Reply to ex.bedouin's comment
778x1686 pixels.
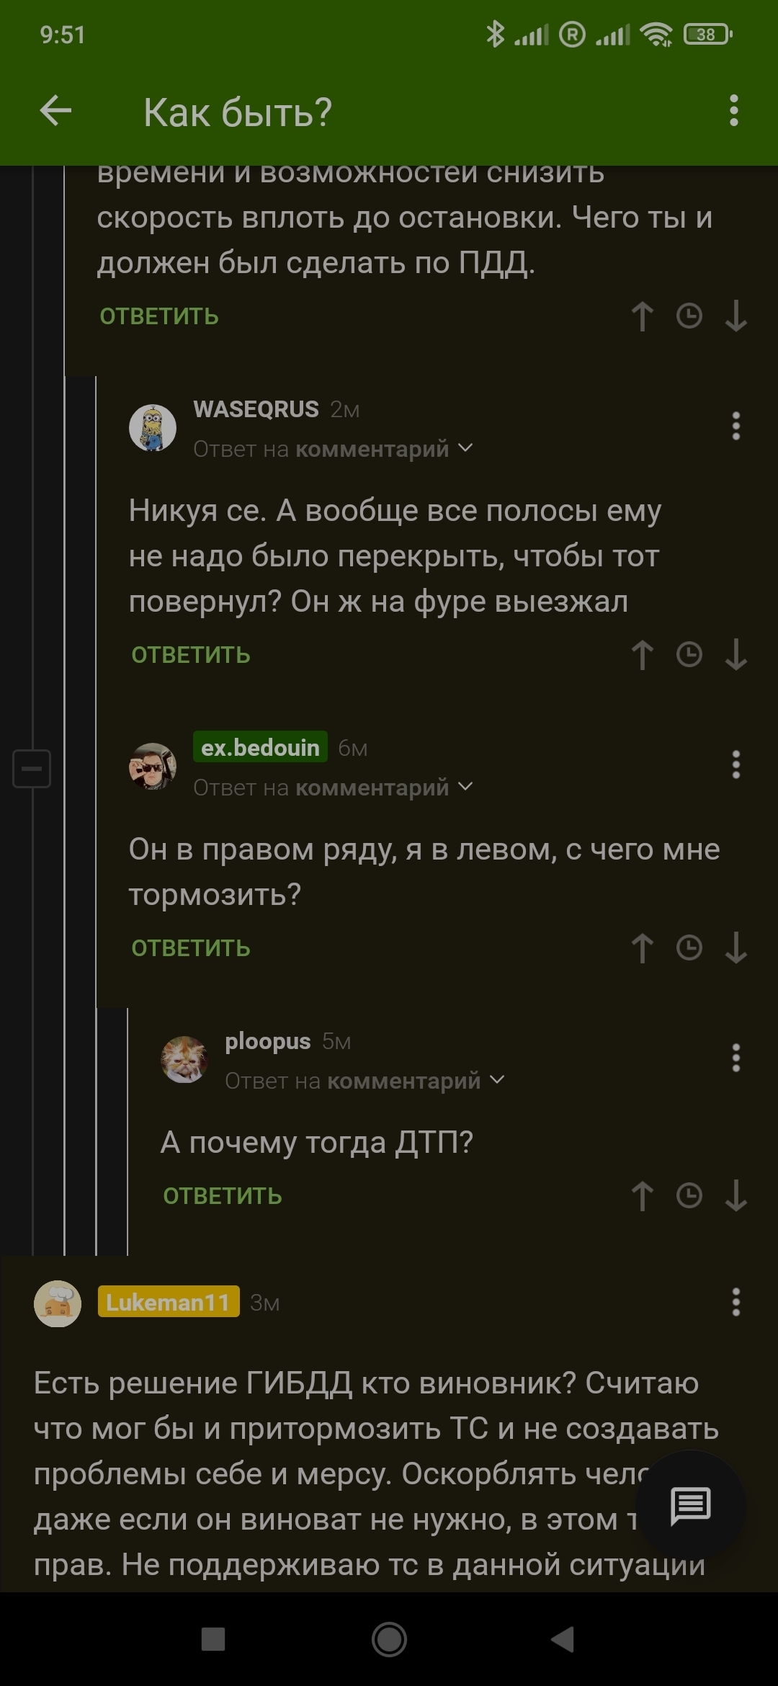click(x=191, y=948)
